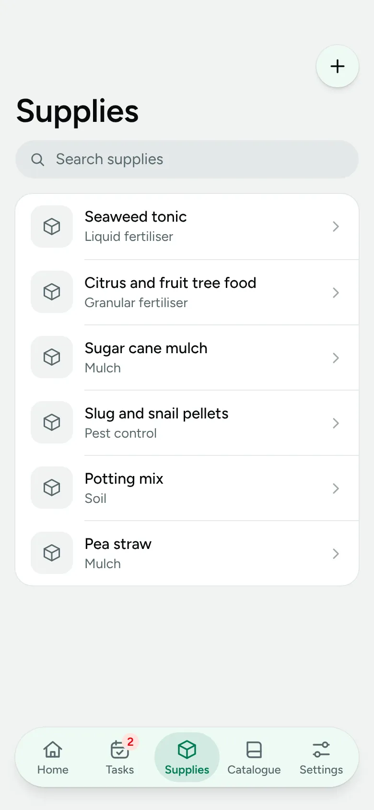Viewport: 374px width, 810px height.
Task: Open Citrus and fruit tree food item
Action: tap(187, 292)
